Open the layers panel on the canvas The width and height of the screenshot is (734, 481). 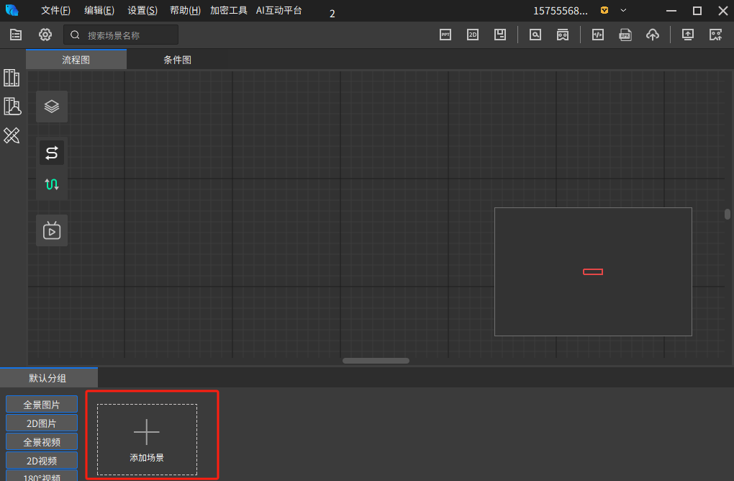51,106
